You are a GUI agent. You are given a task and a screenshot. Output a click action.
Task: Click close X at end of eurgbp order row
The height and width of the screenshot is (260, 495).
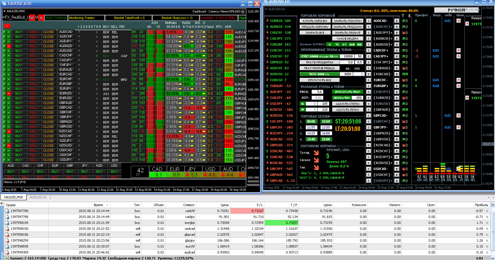tap(487, 223)
